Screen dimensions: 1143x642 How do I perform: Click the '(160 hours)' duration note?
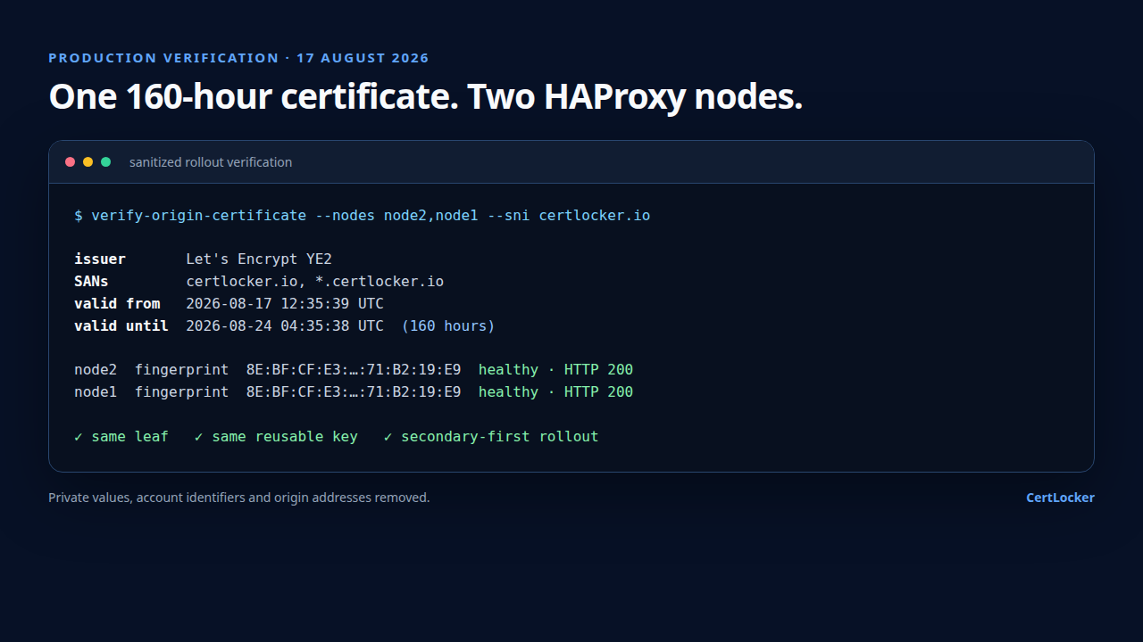click(x=448, y=326)
